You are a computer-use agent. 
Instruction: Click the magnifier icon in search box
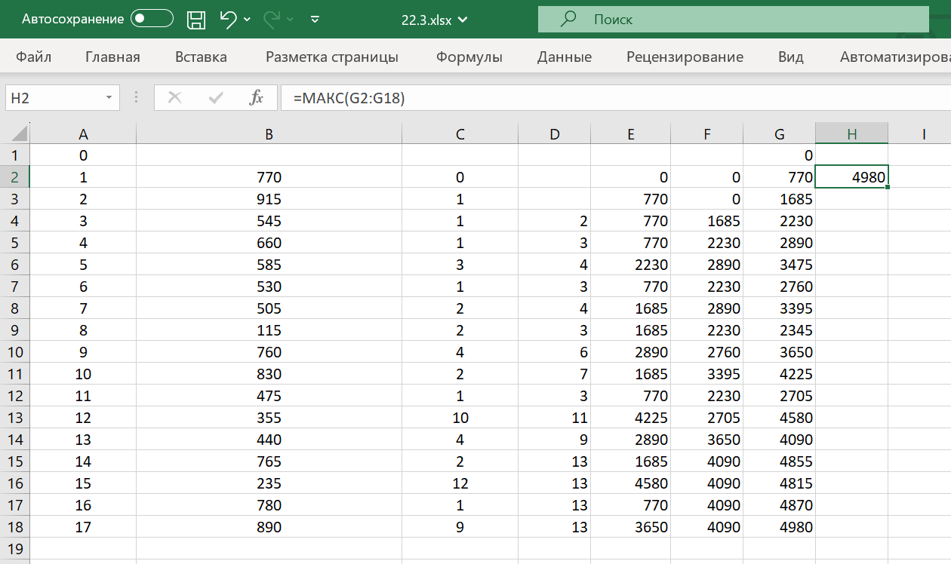569,20
